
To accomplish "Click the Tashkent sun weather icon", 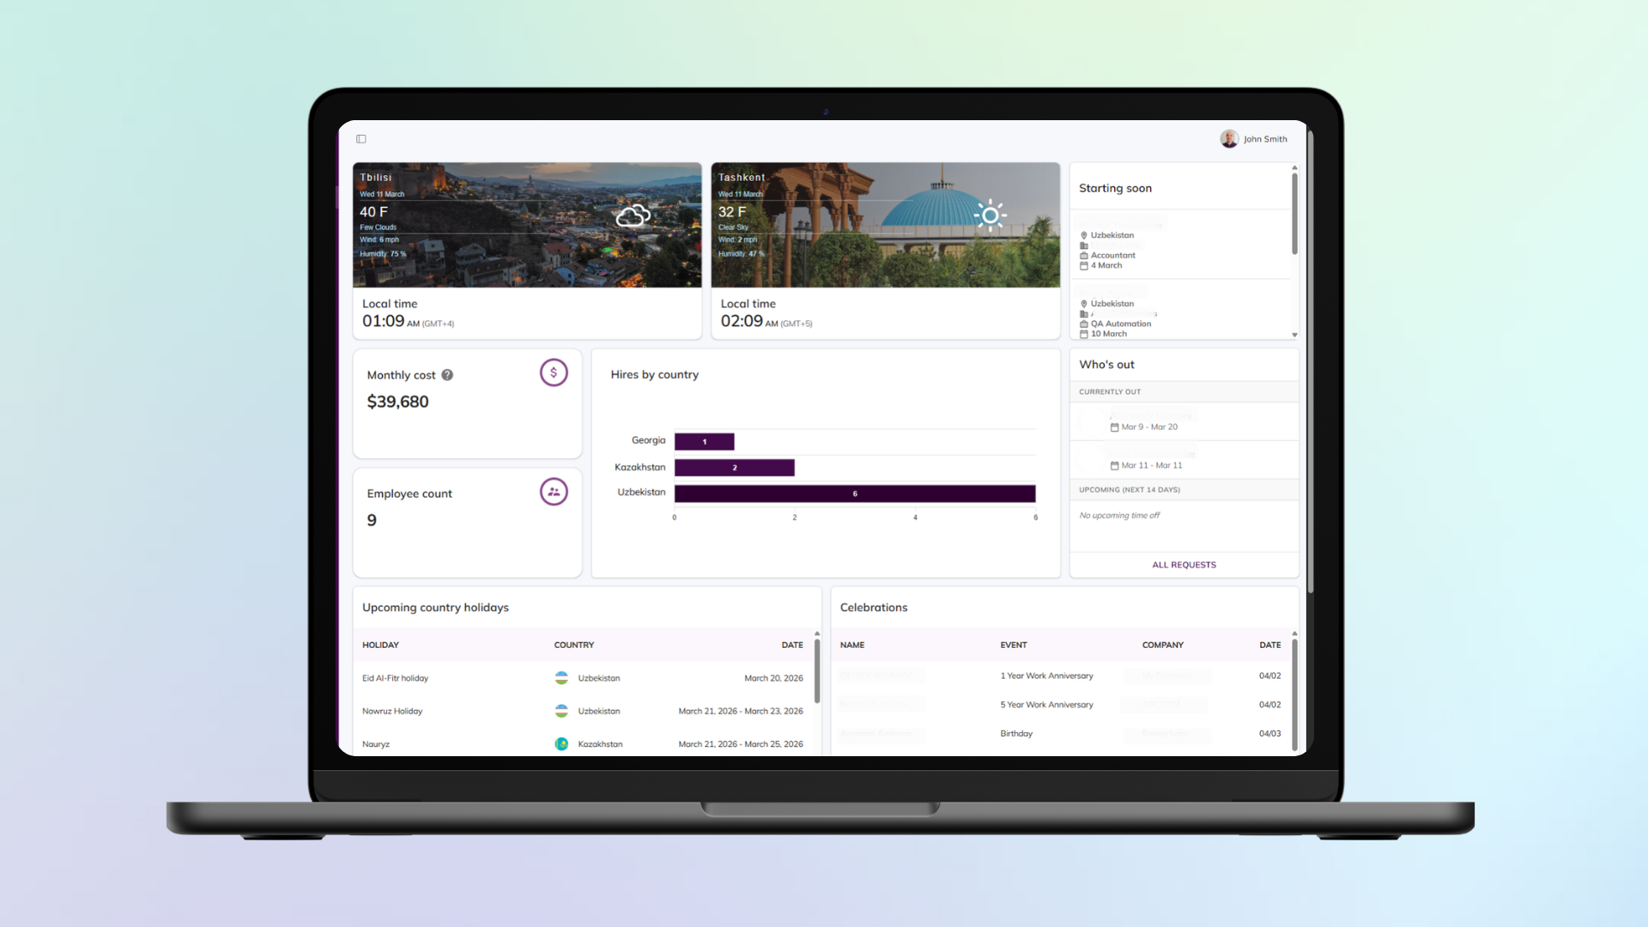I will pos(990,215).
